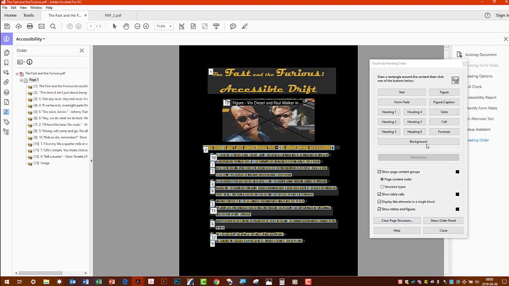Click the info icon in Order panel

point(29,62)
